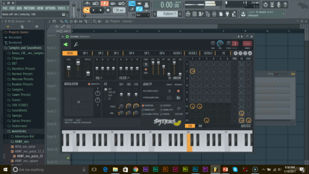
Task: Open the Sytrus wrench settings icon
Action: pyautogui.click(x=76, y=44)
